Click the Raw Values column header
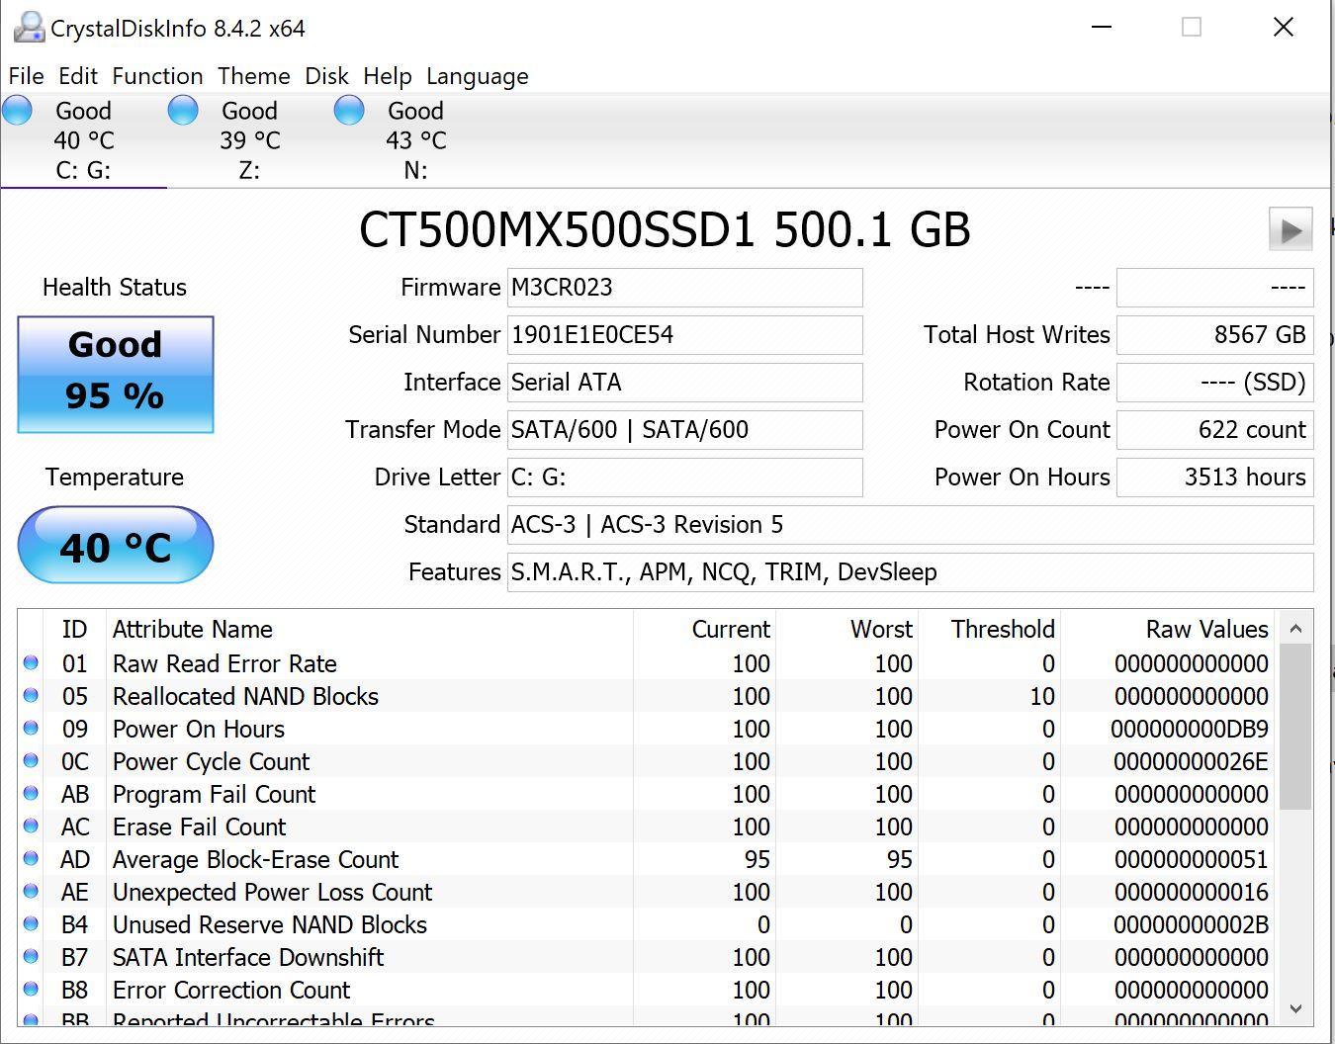This screenshot has width=1335, height=1044. point(1169,629)
